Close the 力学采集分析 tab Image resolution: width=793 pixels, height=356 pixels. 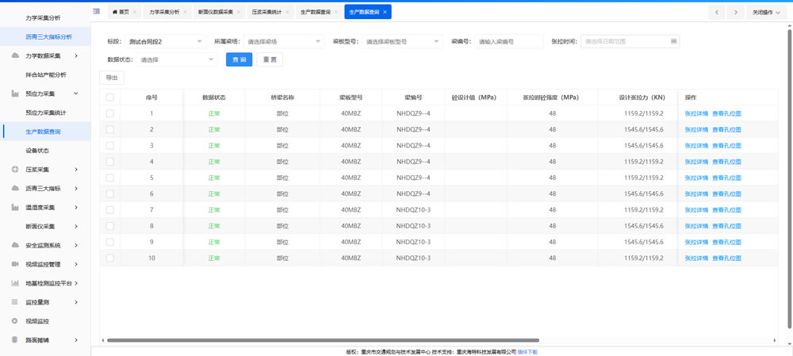click(x=186, y=13)
